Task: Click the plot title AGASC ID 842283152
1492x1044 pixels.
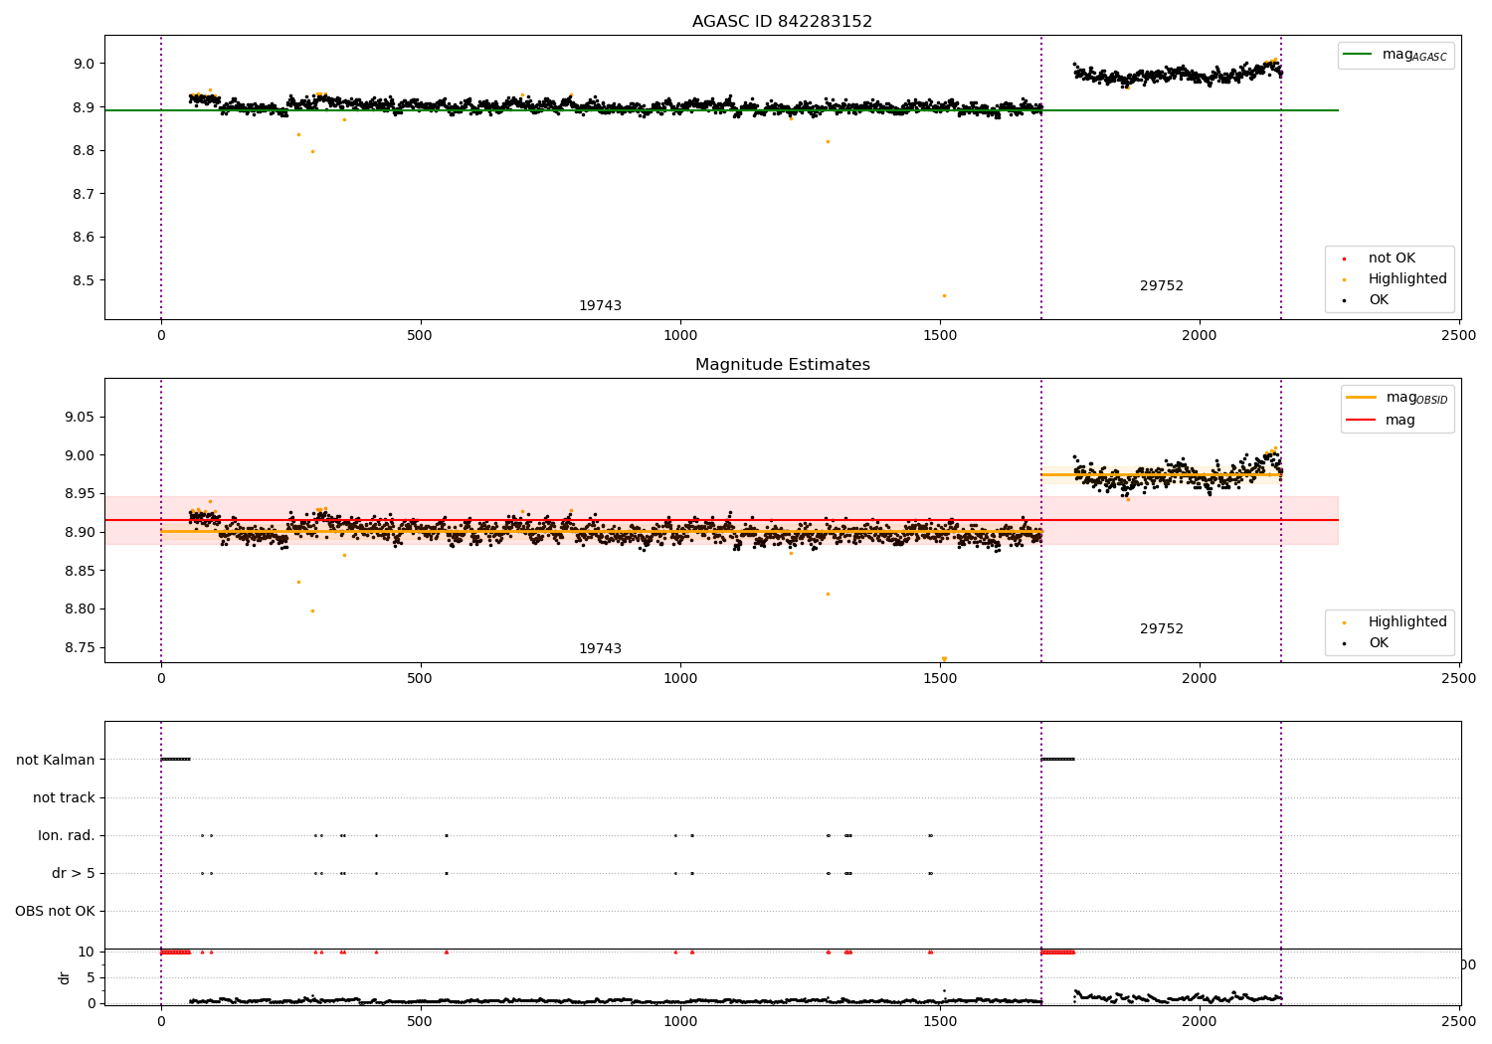Action: pos(782,22)
